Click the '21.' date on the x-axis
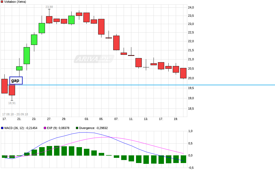This screenshot has height=177, width=275. pyautogui.click(x=19, y=119)
